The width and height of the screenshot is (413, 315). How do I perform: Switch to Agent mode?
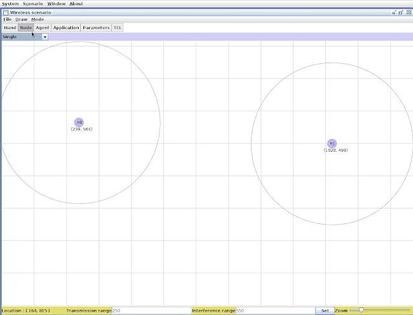[43, 28]
